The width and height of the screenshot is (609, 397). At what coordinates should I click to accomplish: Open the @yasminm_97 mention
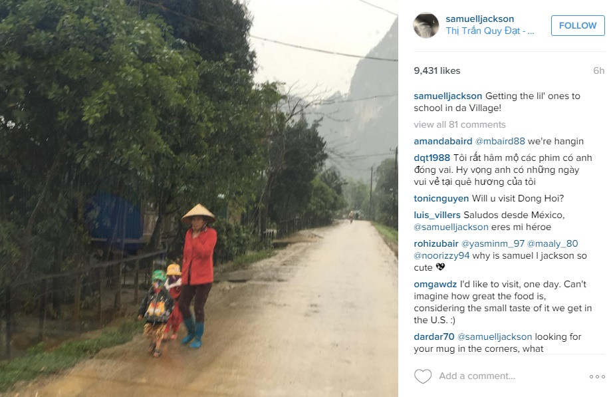[x=493, y=244]
